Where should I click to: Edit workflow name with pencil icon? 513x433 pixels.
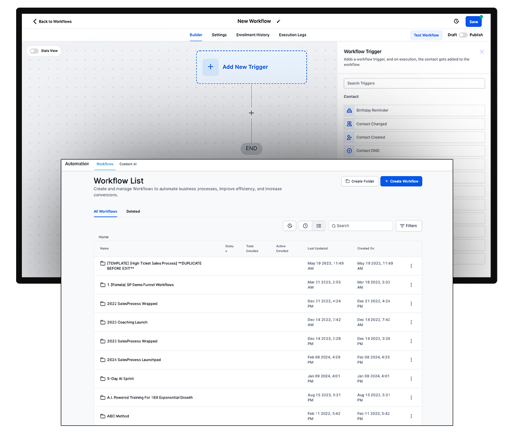(278, 21)
